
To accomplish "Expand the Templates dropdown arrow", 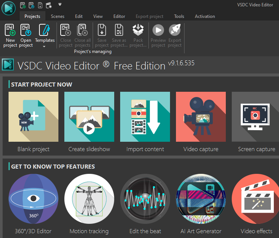I will (x=44, y=47).
